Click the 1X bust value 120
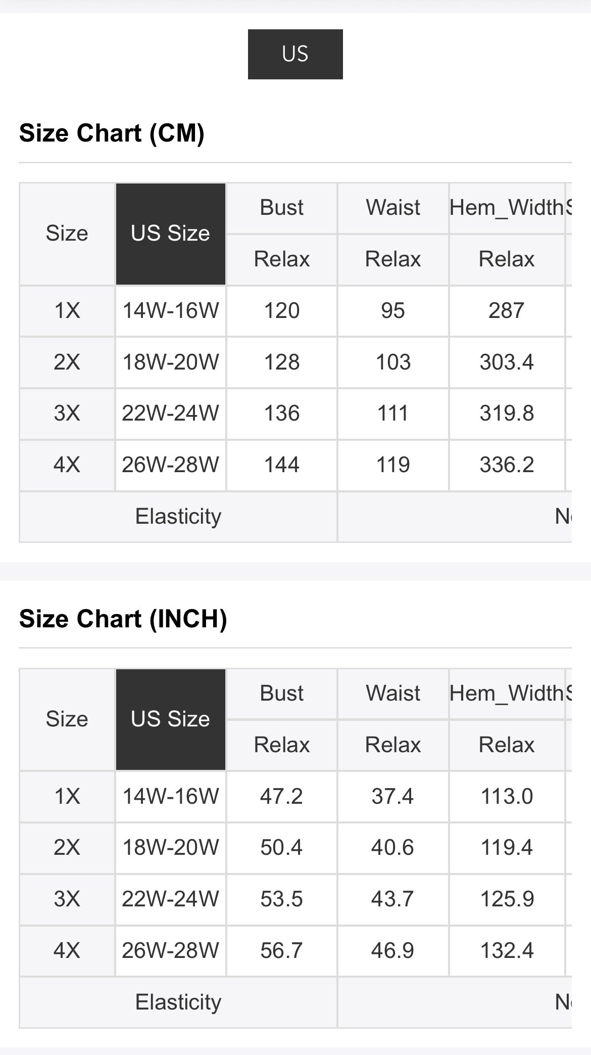 pos(281,310)
